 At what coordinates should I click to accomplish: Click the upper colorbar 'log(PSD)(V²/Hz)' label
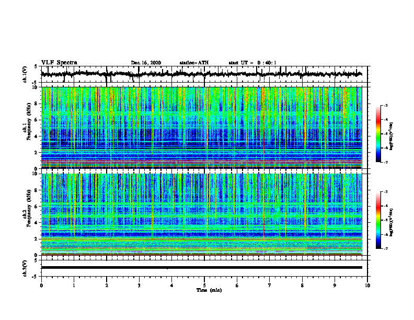tap(391, 136)
